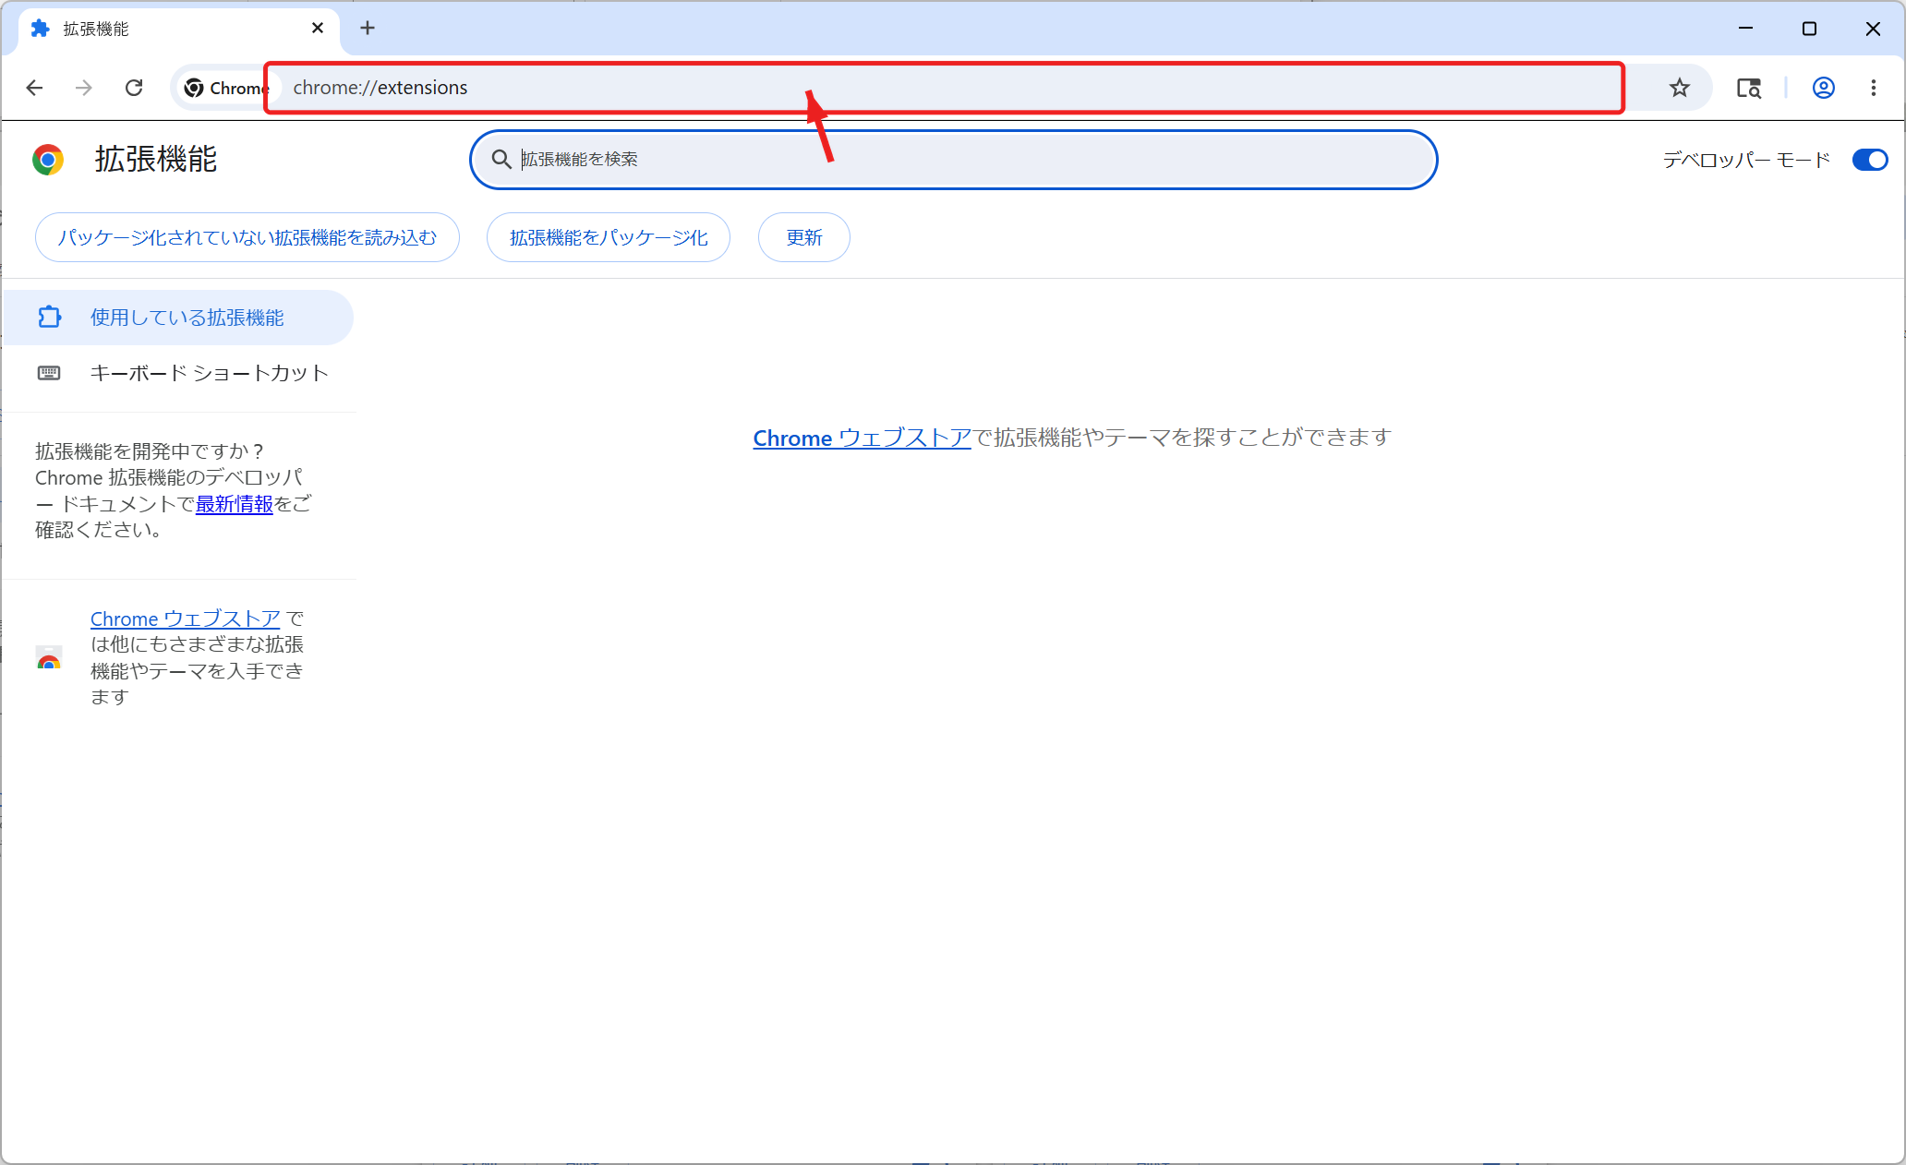Toggle デベロッパー モード switch off
The image size is (1906, 1165).
pos(1870,160)
